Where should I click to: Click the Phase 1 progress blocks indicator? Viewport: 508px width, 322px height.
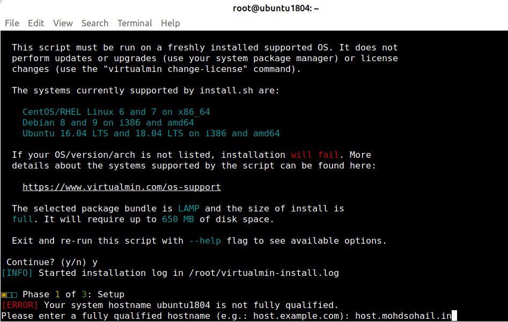[9, 295]
